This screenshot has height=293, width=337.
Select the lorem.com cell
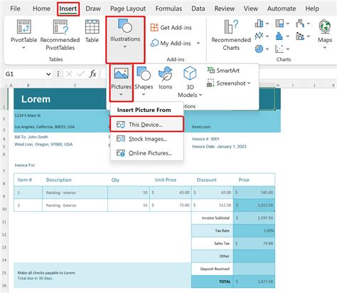201,127
